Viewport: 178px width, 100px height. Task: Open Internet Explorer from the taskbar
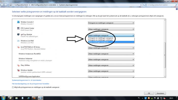[x=28, y=98]
